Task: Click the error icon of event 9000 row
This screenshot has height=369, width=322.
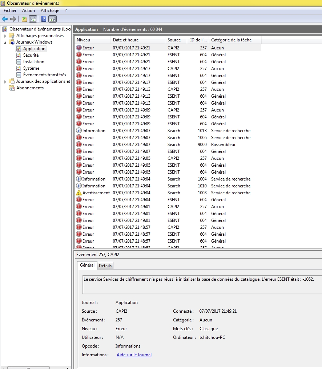Action: pyautogui.click(x=79, y=145)
